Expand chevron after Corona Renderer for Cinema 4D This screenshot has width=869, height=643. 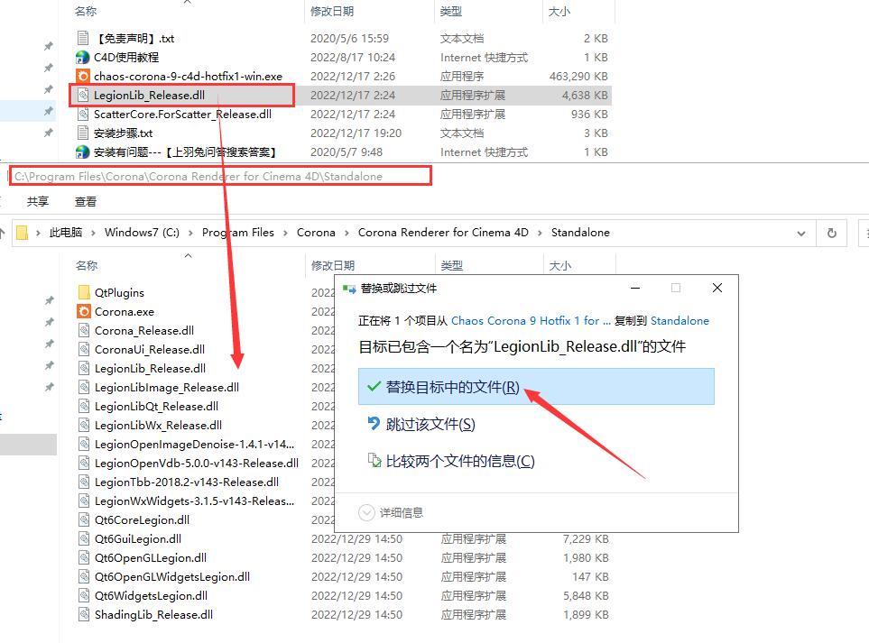(540, 233)
